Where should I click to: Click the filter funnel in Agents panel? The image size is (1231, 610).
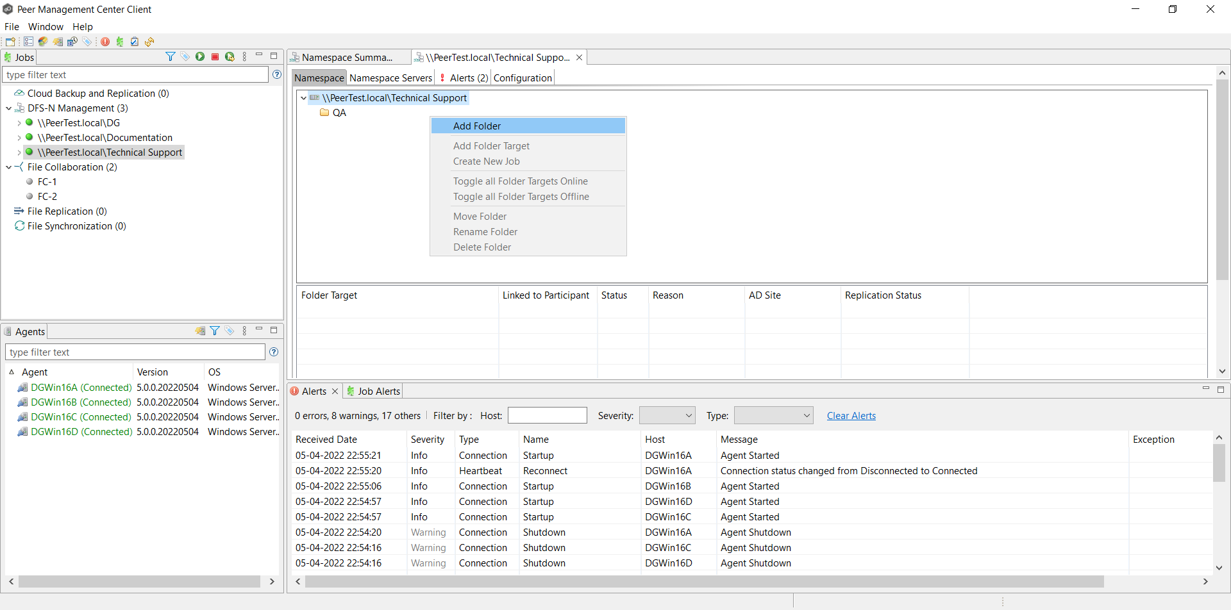tap(215, 331)
